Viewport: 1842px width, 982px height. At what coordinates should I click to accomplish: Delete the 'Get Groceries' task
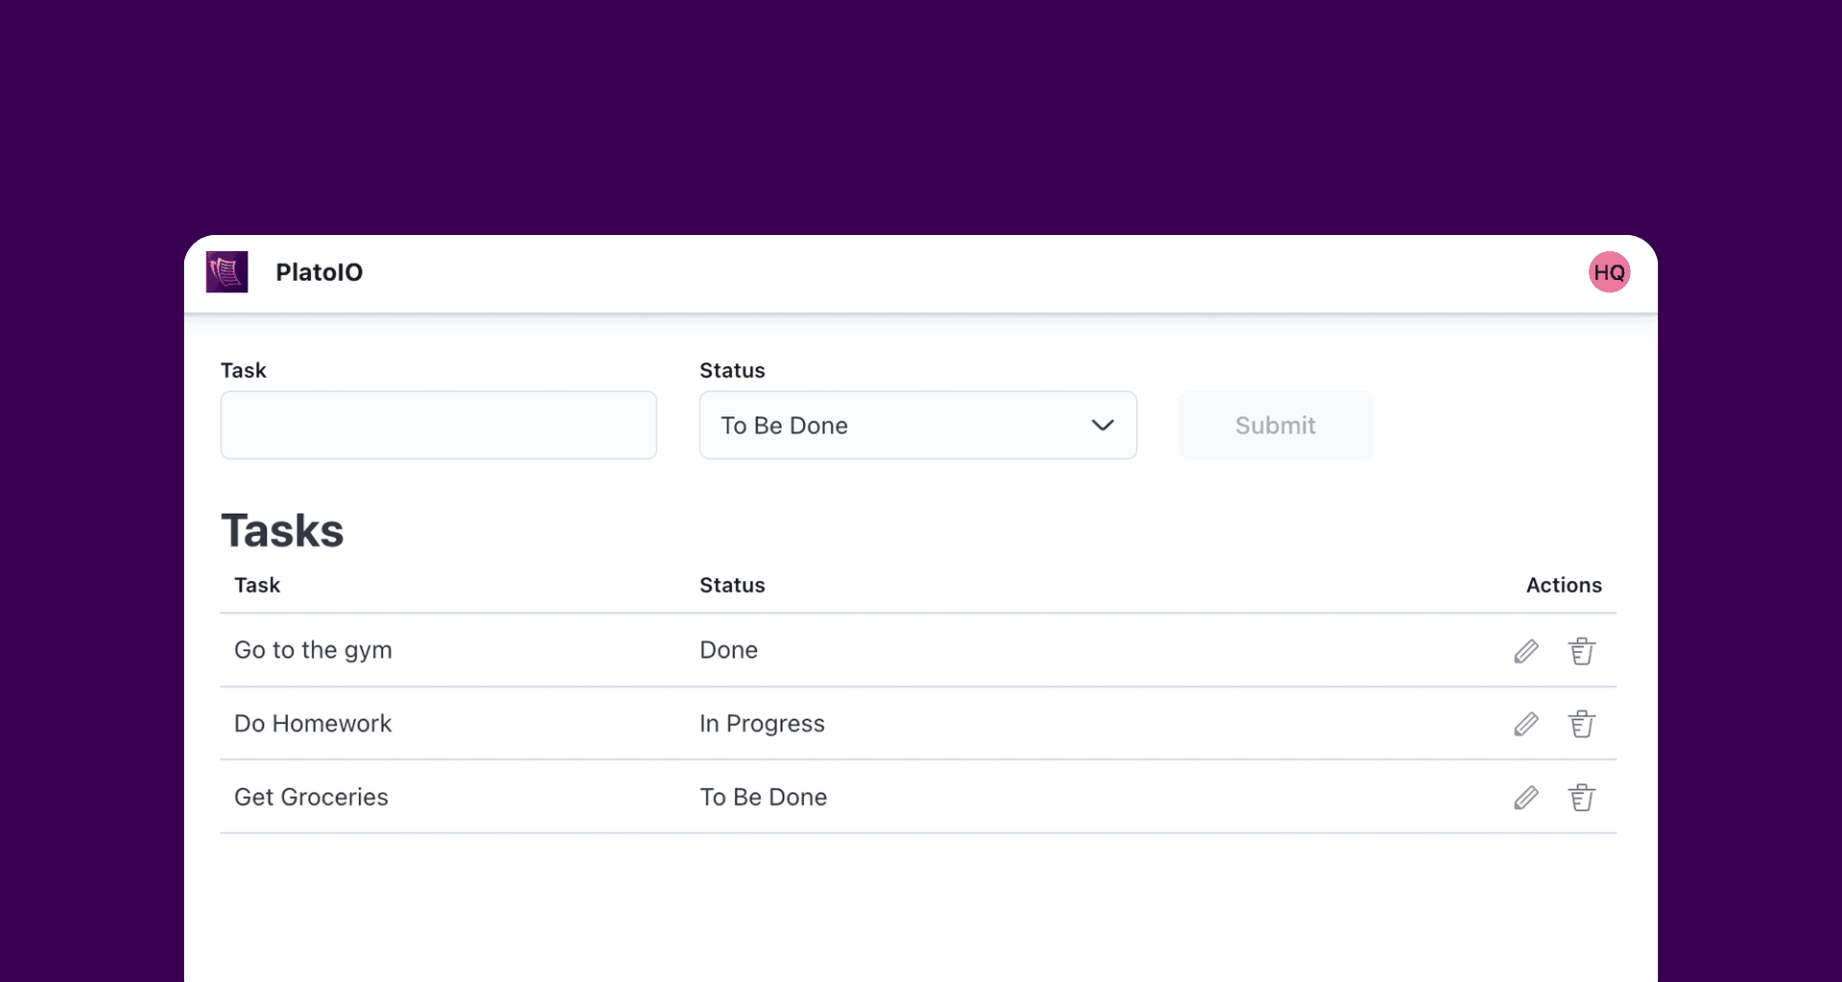click(x=1581, y=798)
